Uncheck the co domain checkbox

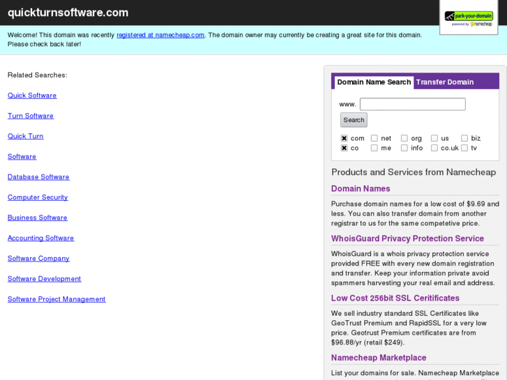pyautogui.click(x=344, y=148)
